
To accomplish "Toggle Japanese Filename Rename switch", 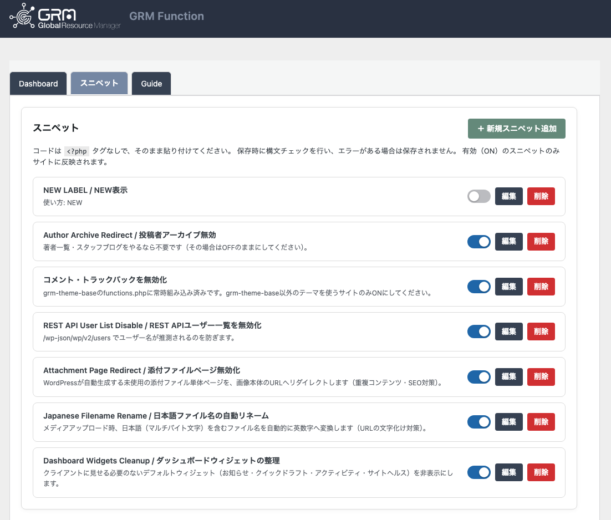I will (x=479, y=422).
